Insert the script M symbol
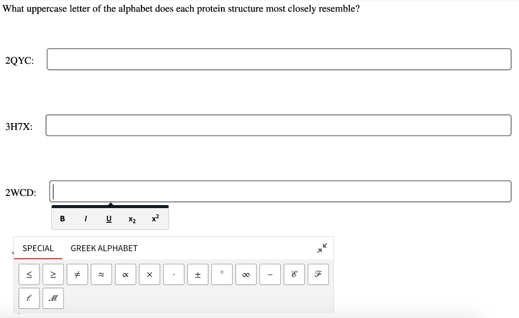This screenshot has width=519, height=318. pyautogui.click(x=53, y=298)
